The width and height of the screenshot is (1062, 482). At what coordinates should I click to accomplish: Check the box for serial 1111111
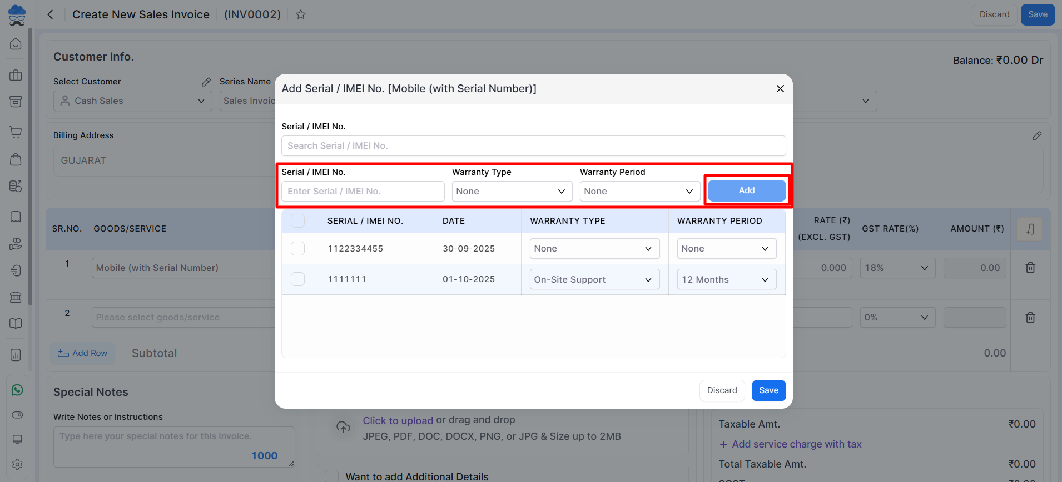click(x=298, y=279)
